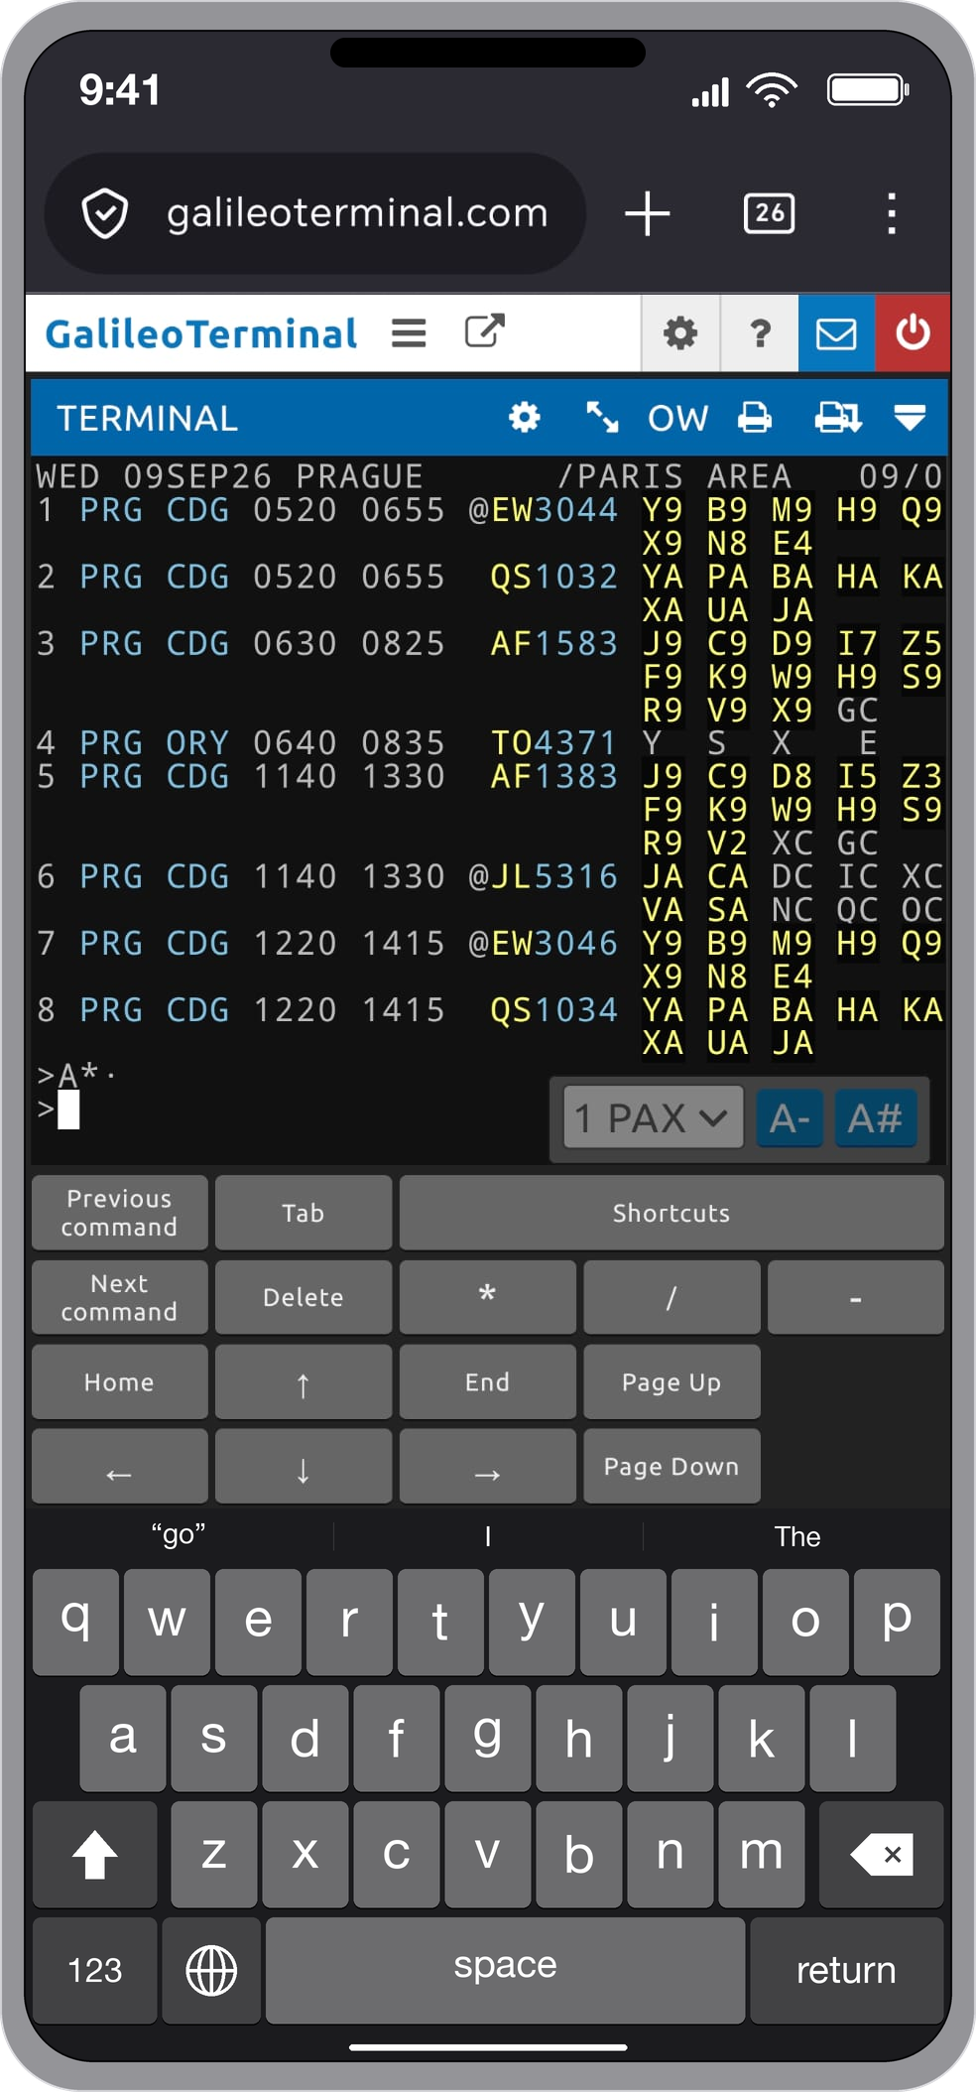Image resolution: width=976 pixels, height=2092 pixels.
Task: Tap the down arrow key
Action: click(304, 1467)
